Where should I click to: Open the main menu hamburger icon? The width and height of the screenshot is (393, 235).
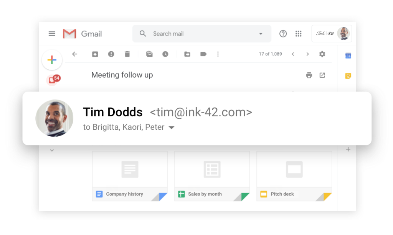pyautogui.click(x=52, y=34)
